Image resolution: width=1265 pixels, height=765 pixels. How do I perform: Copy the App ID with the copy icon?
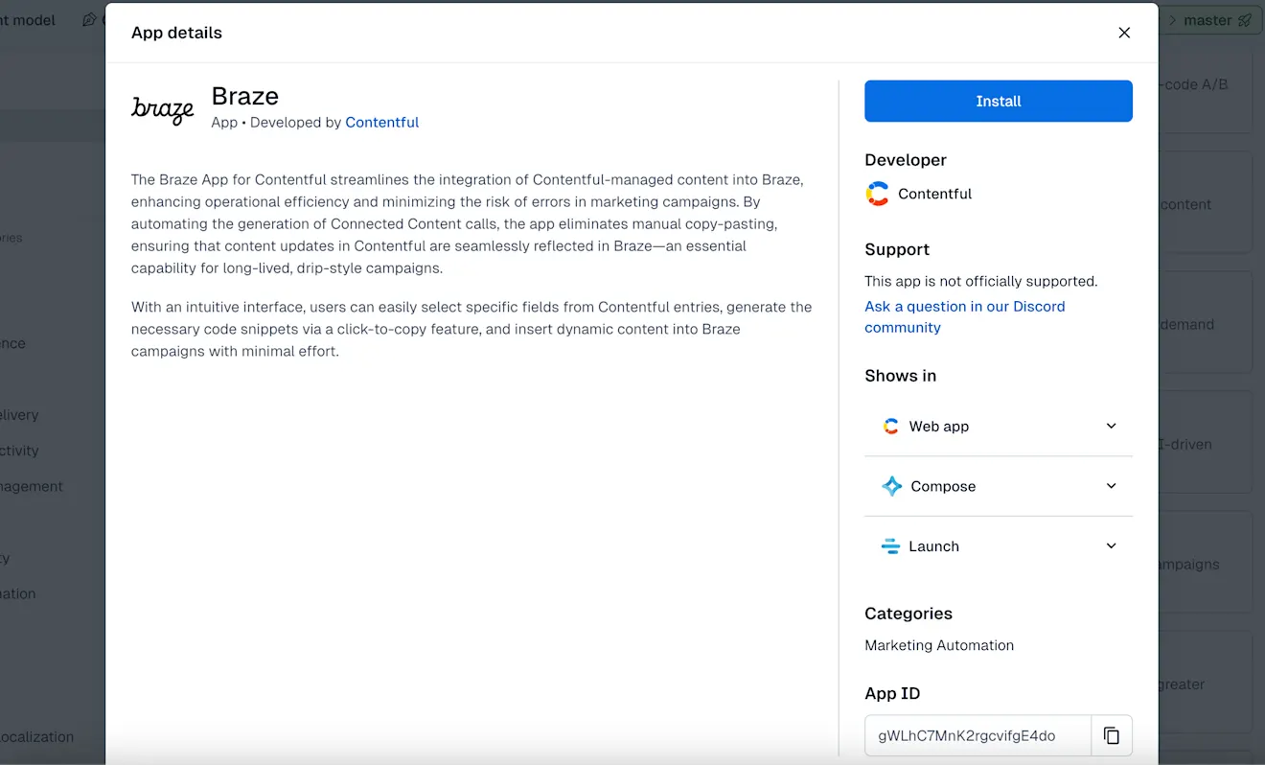point(1112,735)
